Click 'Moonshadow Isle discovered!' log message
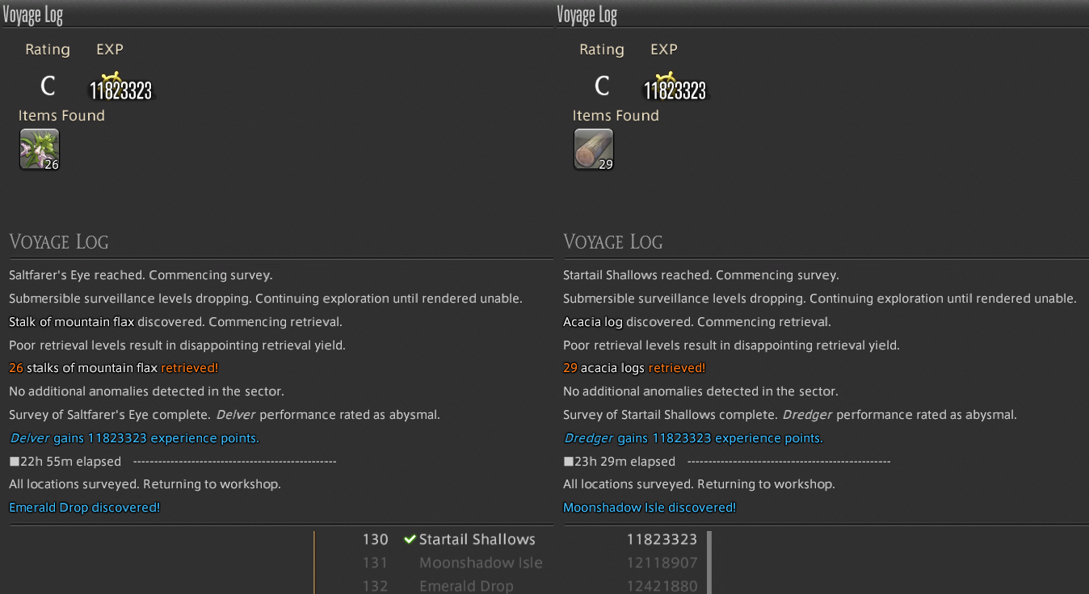Screen dimensions: 1089x594 (650, 508)
